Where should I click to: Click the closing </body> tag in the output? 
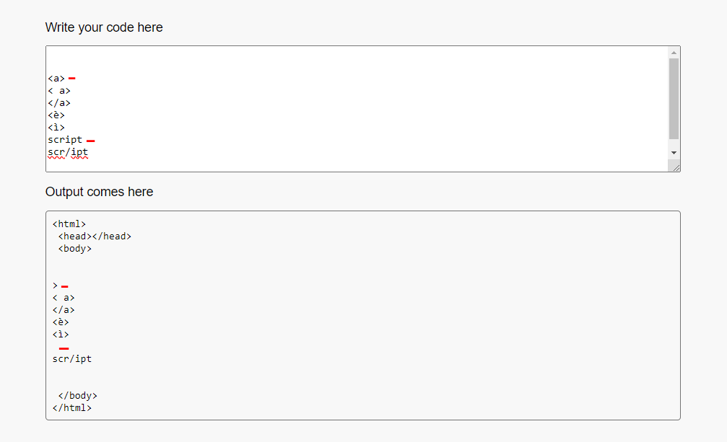(x=77, y=396)
